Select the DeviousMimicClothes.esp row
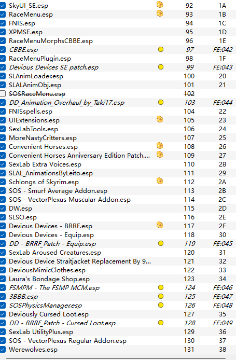Screen dimensions: 236x360 click(x=118, y=270)
